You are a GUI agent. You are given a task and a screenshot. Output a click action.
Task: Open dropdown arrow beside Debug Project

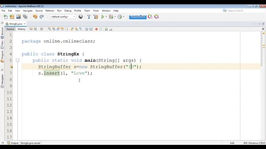point(115,17)
